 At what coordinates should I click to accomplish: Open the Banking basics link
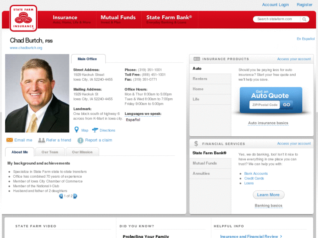pos(269,206)
